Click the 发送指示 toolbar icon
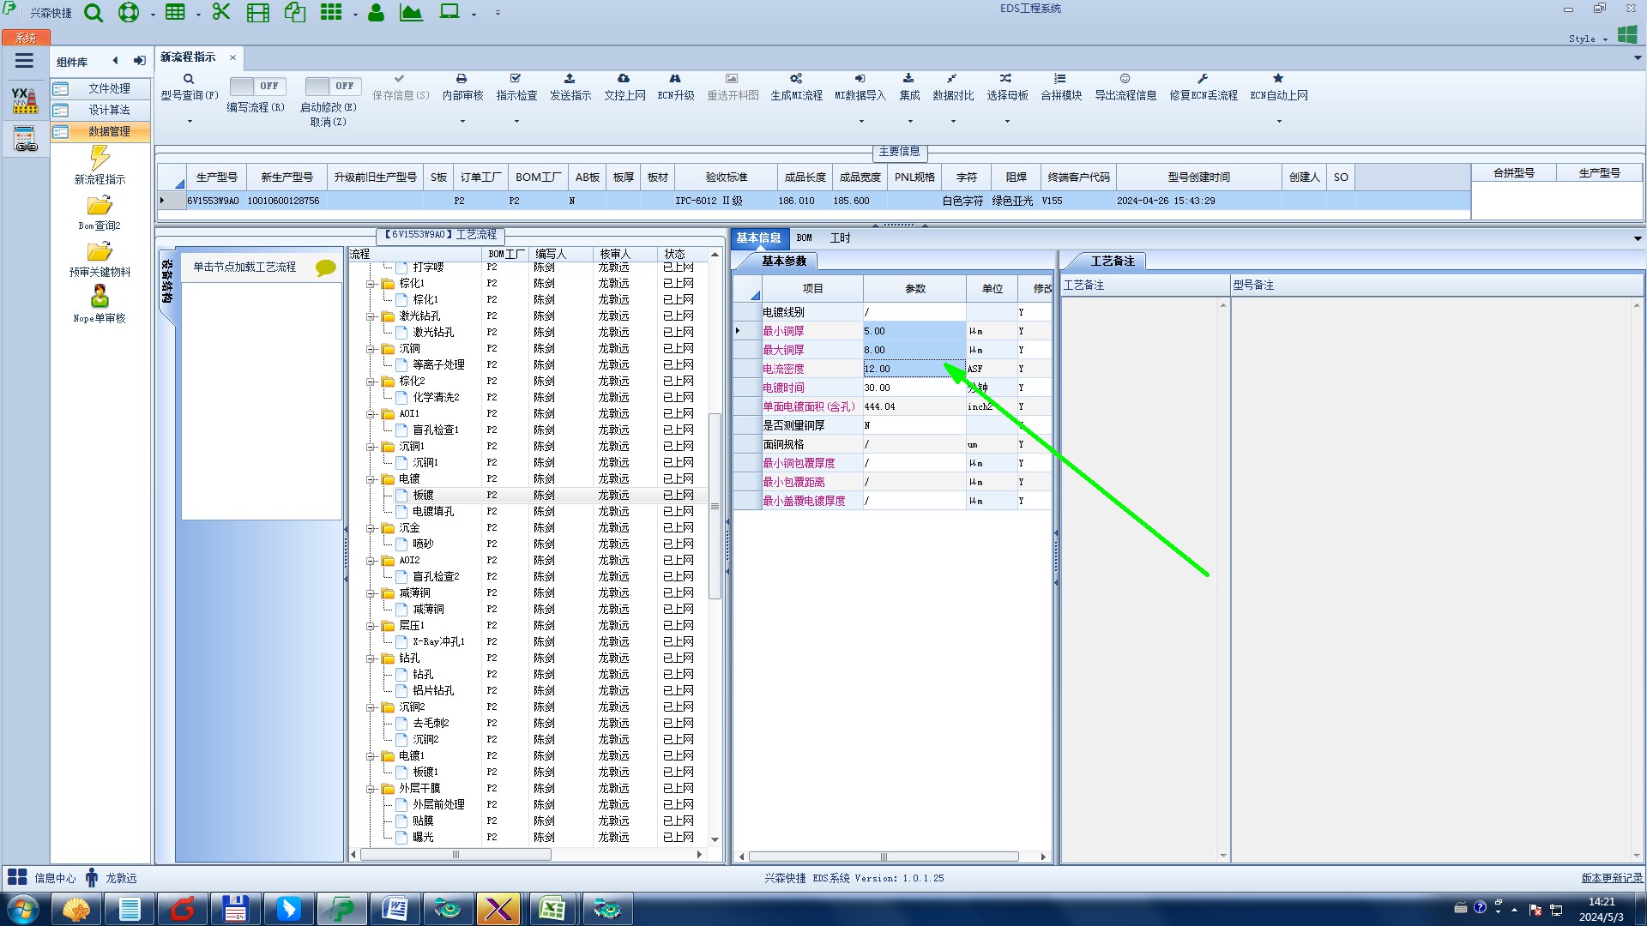The height and width of the screenshot is (926, 1647). [570, 79]
